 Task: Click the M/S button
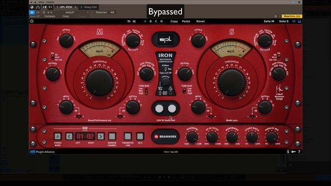tap(140, 136)
